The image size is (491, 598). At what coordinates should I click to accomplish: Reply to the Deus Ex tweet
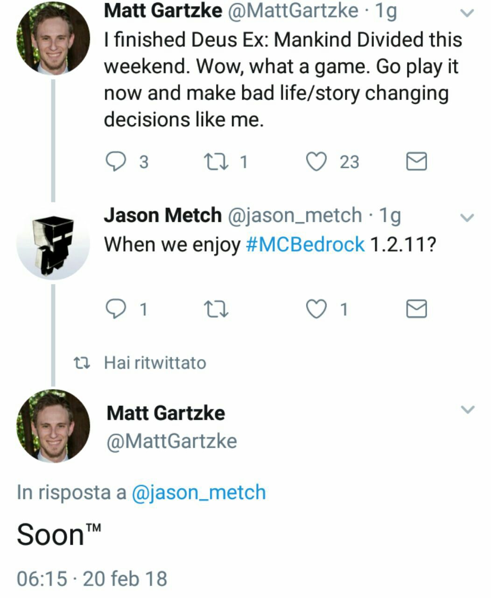(x=115, y=162)
